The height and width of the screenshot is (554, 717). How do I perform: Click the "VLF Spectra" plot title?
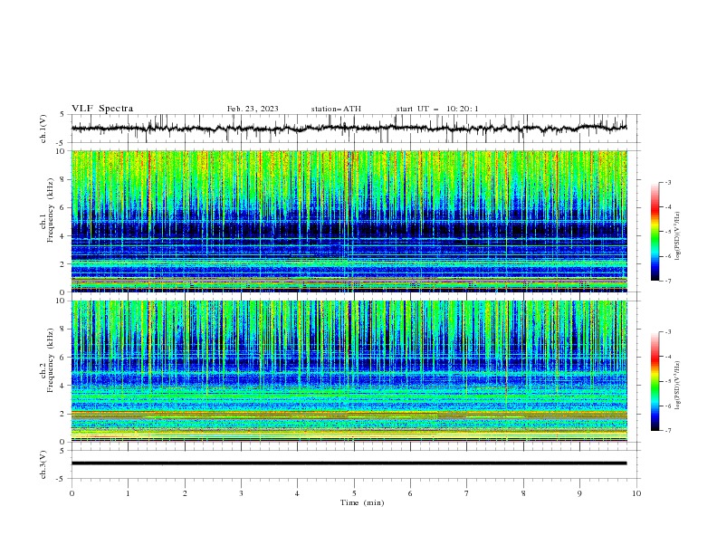pos(102,109)
